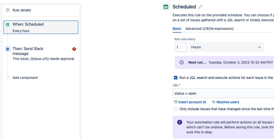Click the Insert account id link
This screenshot has height=139, width=274.
click(x=192, y=102)
